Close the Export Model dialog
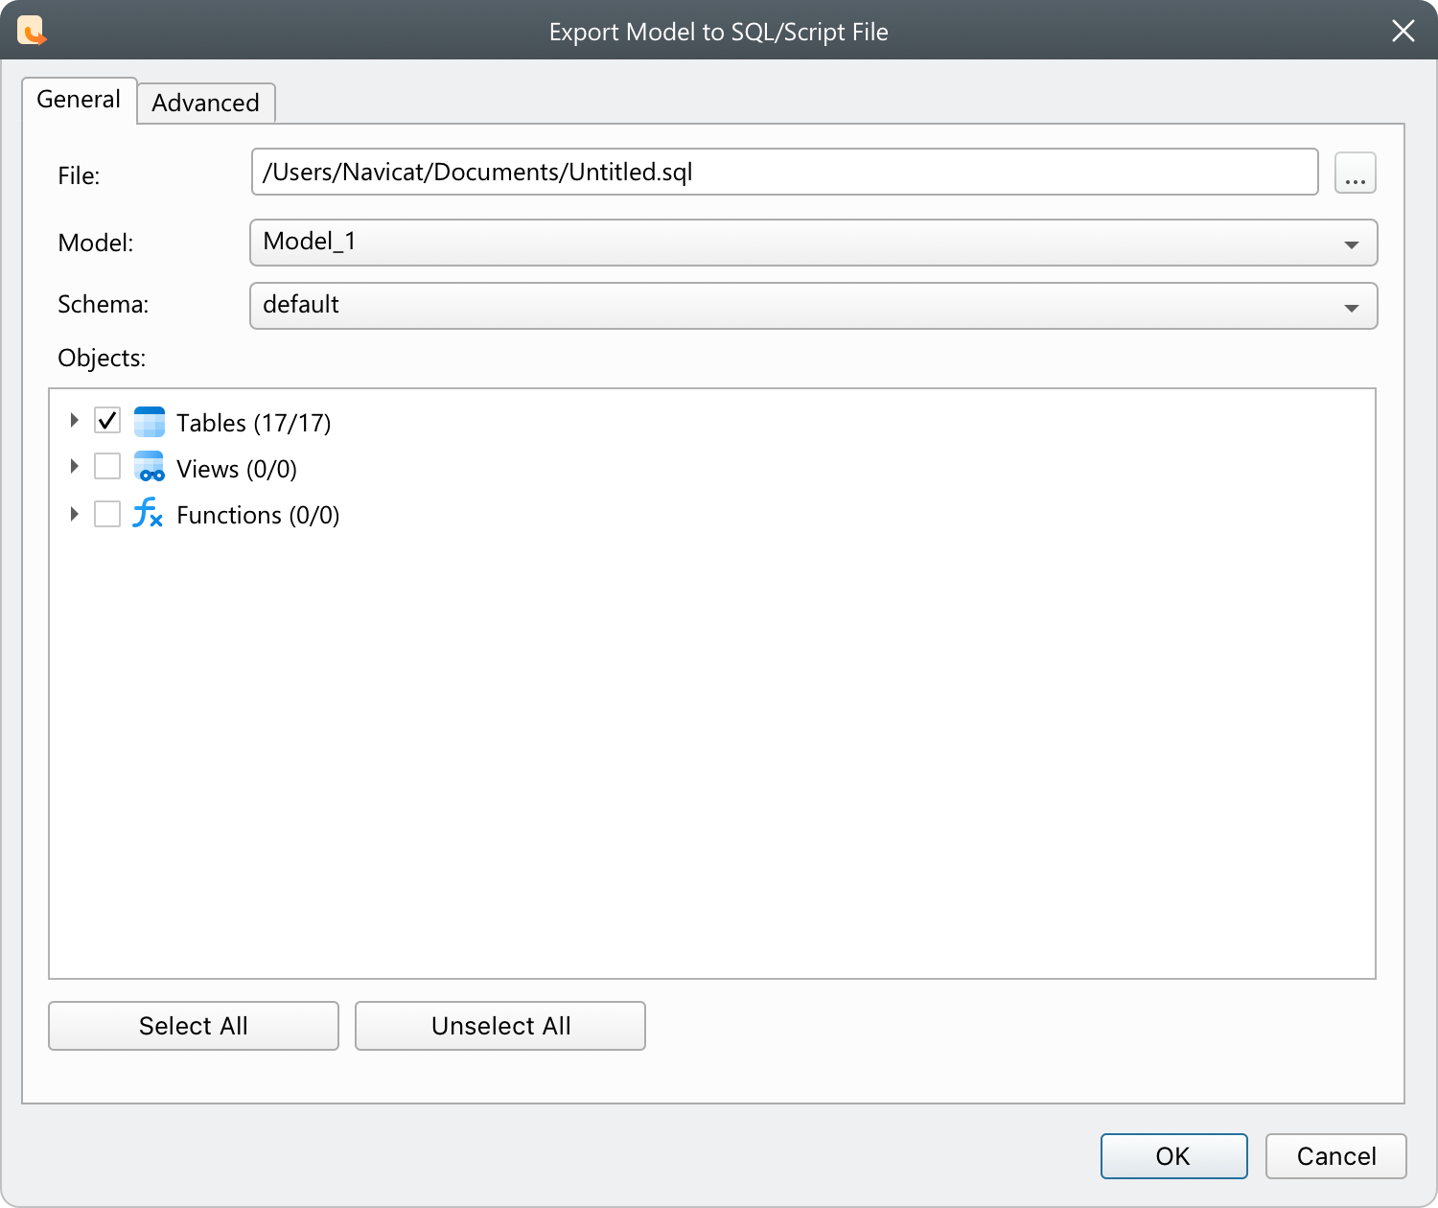 click(x=1403, y=31)
